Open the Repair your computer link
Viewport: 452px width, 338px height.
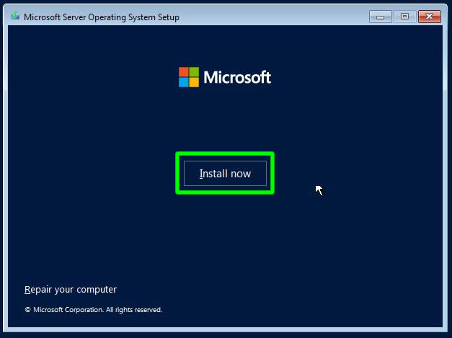pos(71,290)
